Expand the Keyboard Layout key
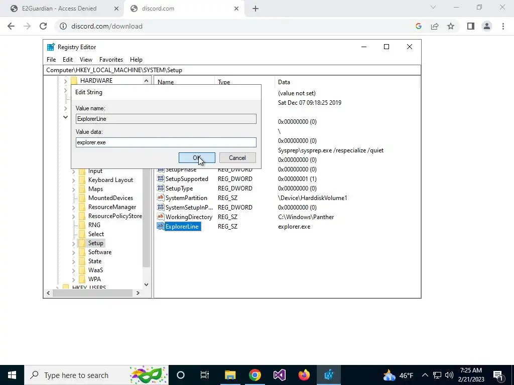Viewport: 514px width, 385px height. click(73, 180)
